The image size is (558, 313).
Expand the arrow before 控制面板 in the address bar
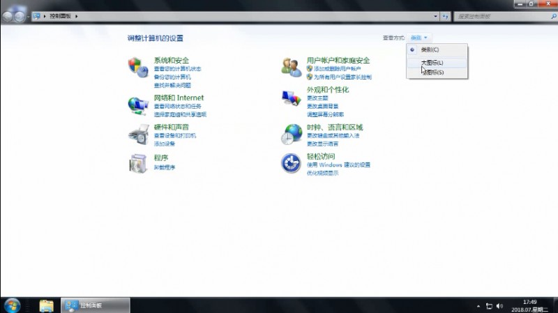tap(45, 16)
